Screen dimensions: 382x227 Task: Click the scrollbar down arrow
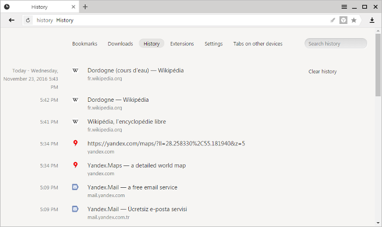point(378,223)
